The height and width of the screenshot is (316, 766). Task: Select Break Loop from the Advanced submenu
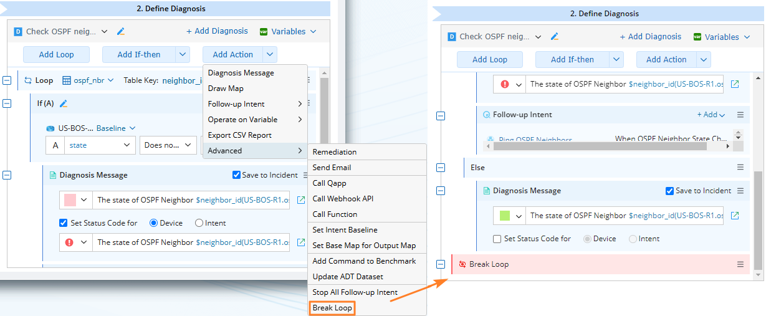(x=332, y=308)
